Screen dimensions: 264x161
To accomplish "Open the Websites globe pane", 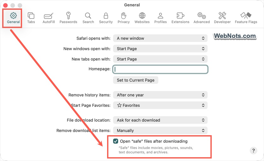I will pyautogui.click(x=142, y=18).
